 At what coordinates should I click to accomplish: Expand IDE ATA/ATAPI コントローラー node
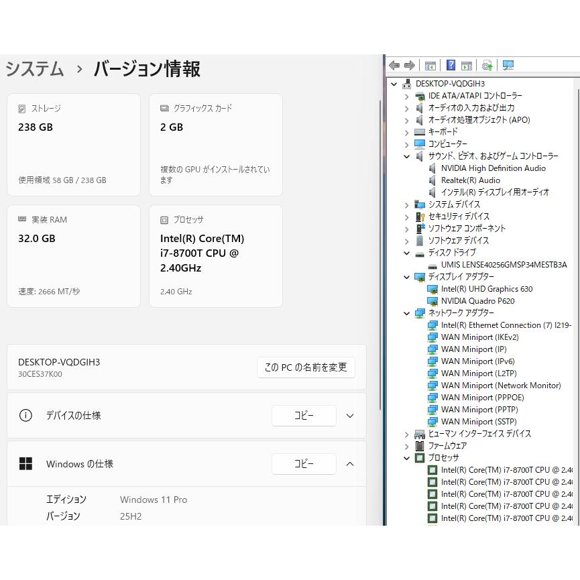coord(407,97)
